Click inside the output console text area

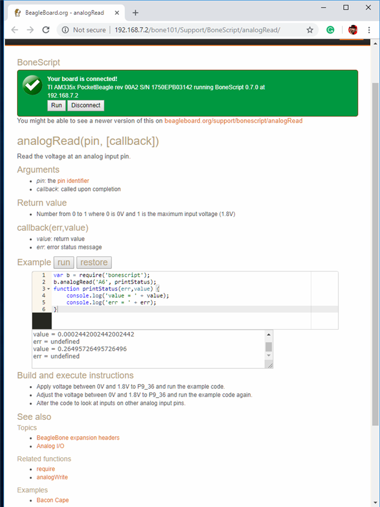148,349
